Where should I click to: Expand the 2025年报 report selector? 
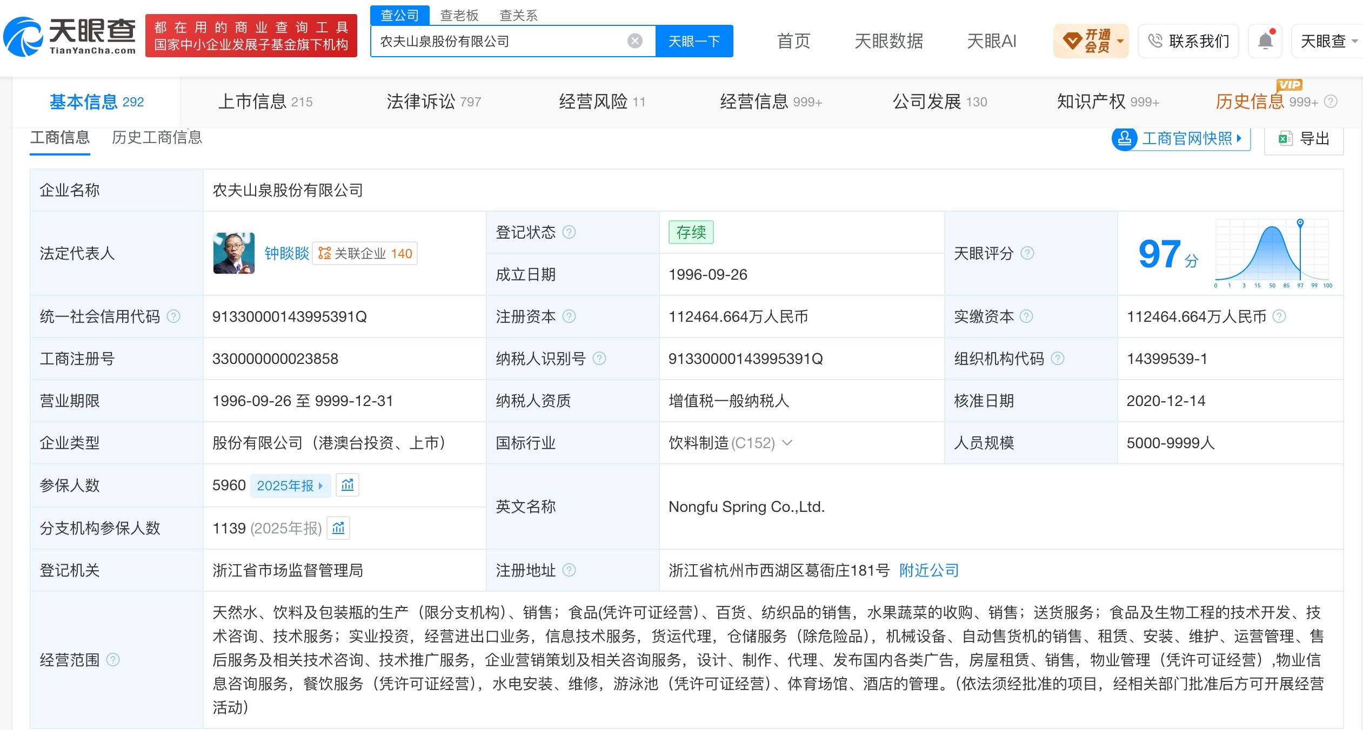(x=290, y=485)
